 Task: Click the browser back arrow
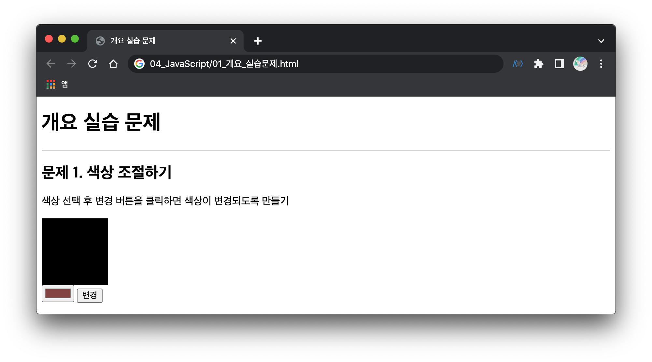coord(51,64)
